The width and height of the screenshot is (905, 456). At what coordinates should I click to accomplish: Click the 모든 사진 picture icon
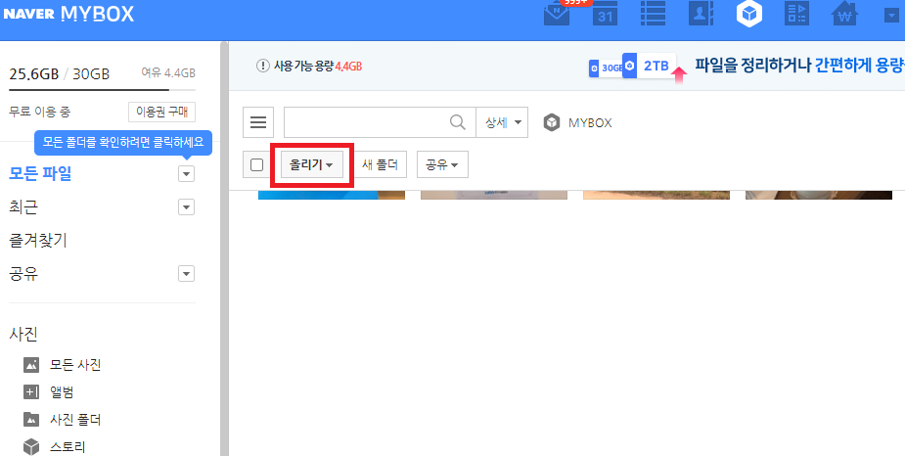(x=31, y=365)
